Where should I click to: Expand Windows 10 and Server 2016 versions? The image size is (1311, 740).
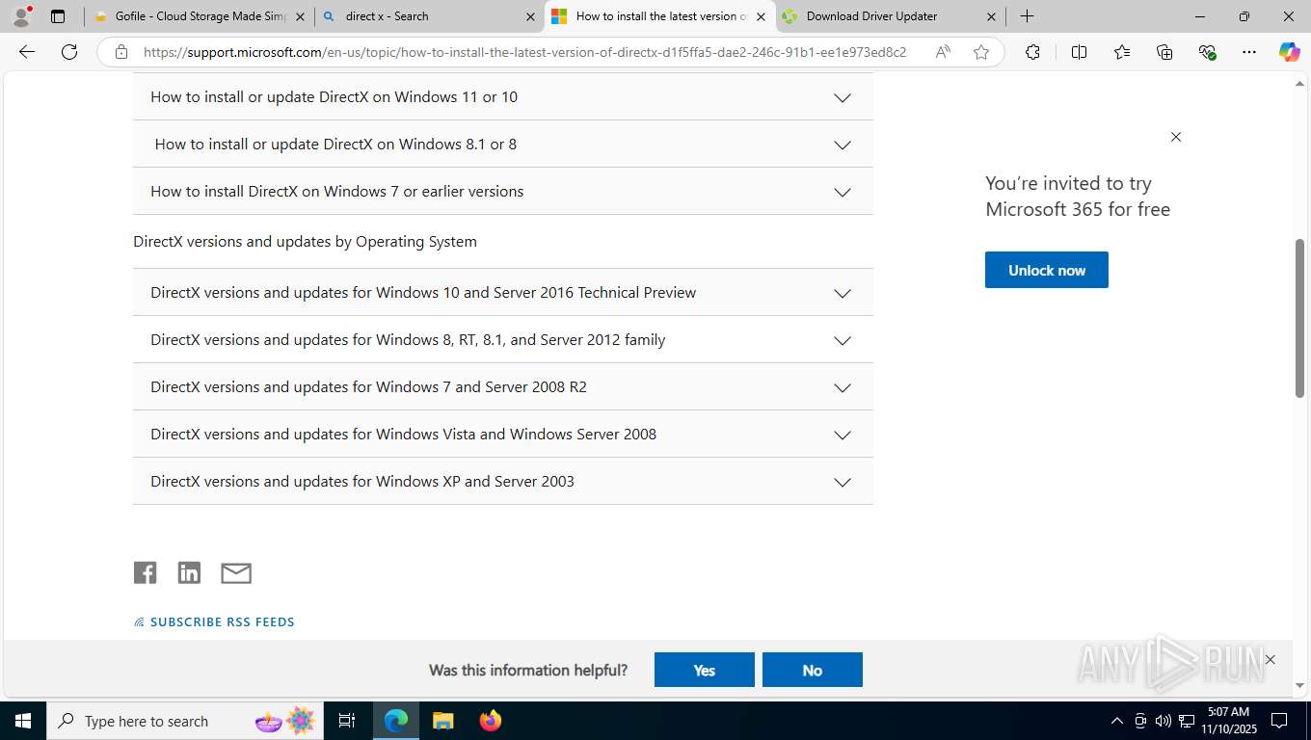tap(503, 293)
